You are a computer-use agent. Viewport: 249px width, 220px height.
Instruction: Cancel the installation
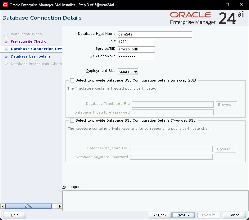click(234, 215)
